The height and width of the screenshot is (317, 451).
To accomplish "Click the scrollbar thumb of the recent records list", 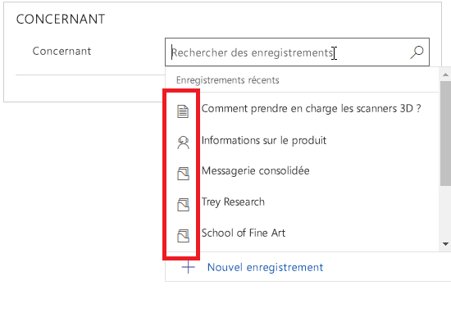I will (445, 134).
